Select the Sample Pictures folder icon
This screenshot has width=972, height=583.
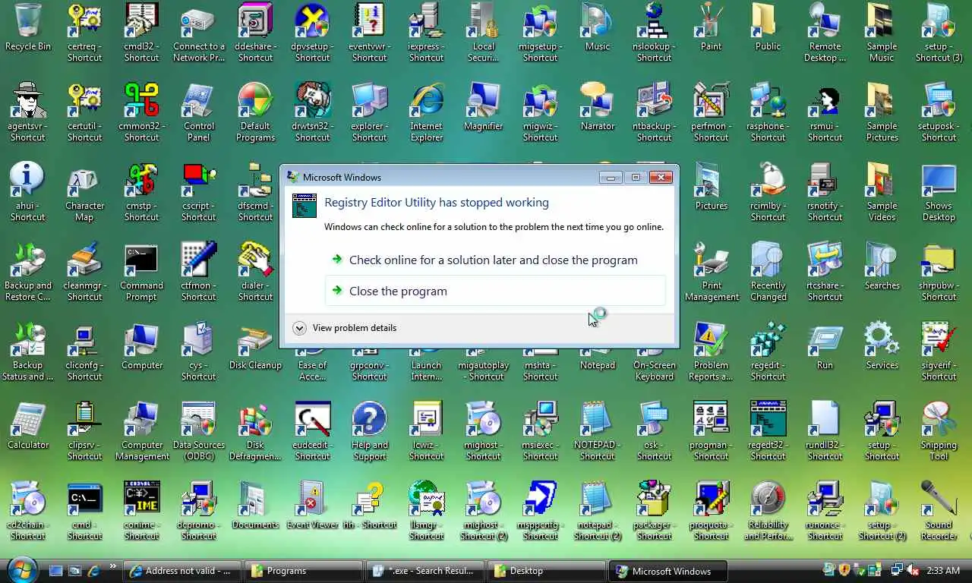882,112
